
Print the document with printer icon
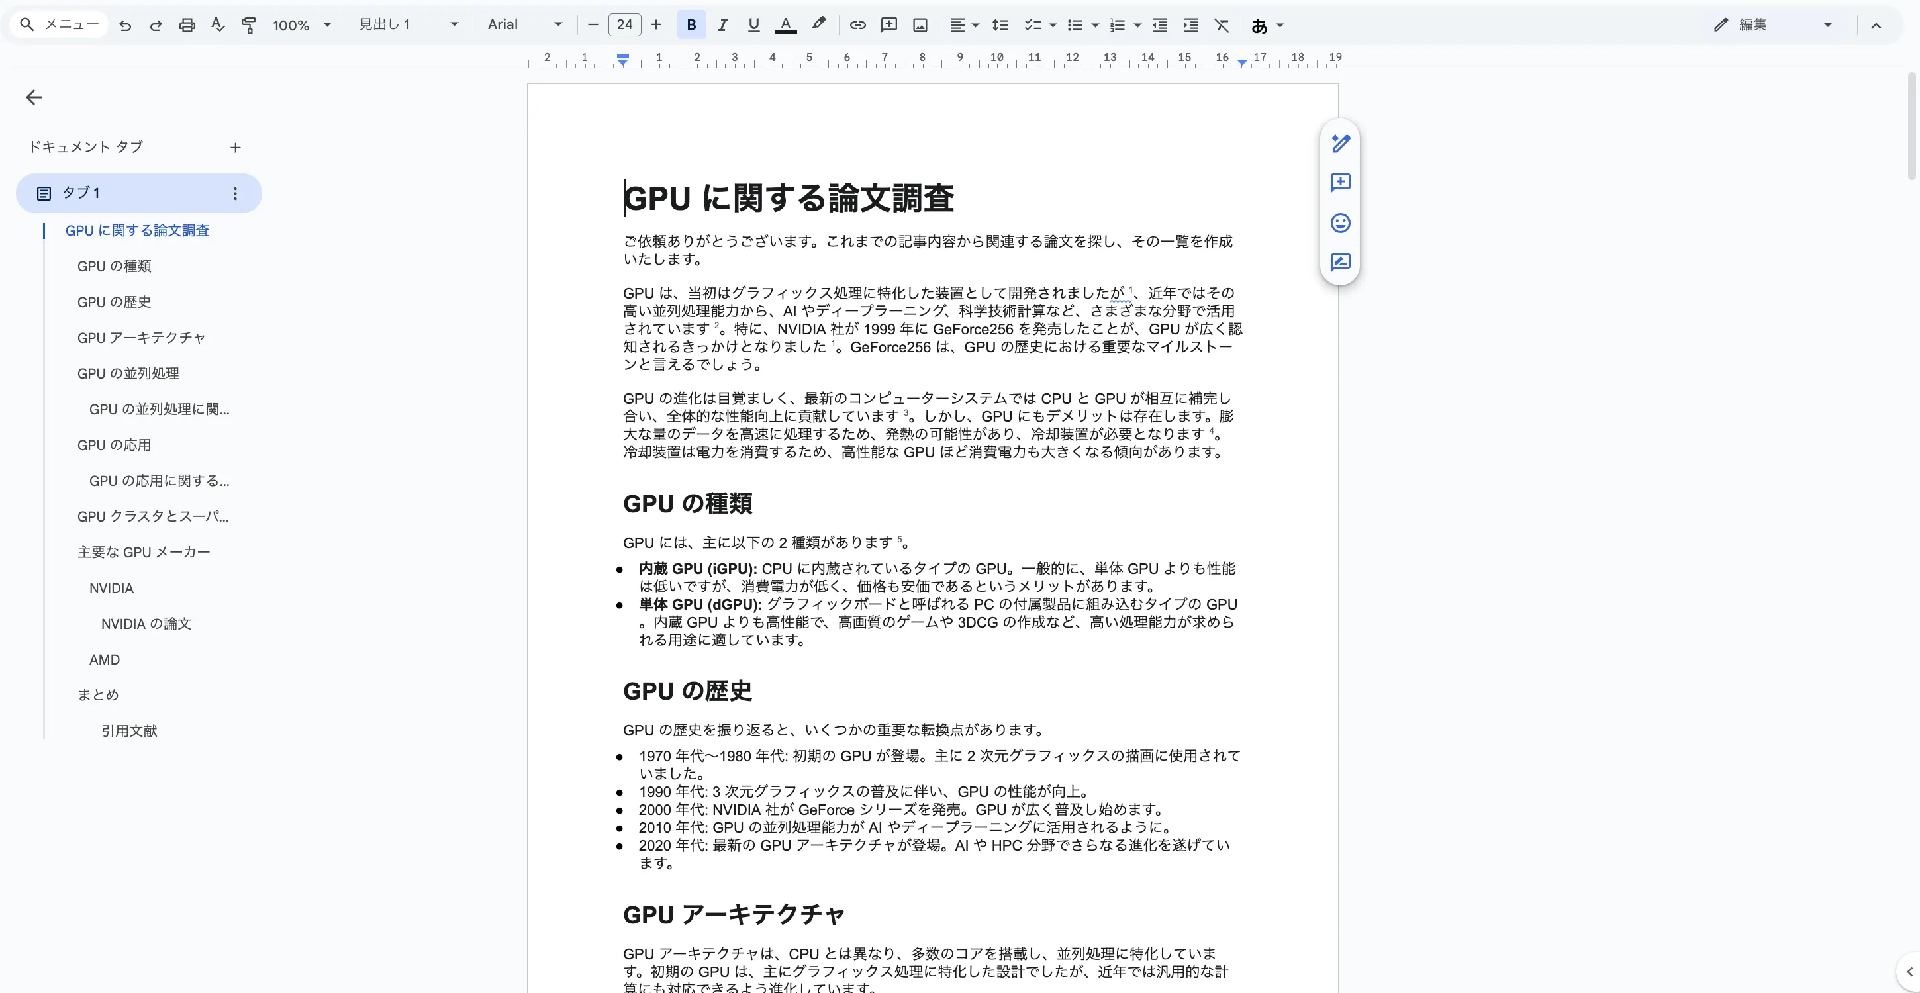(187, 25)
